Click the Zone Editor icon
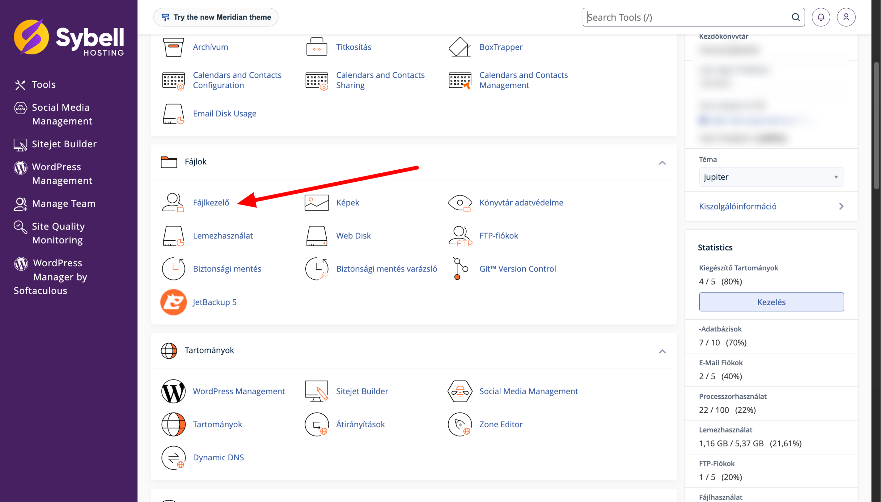The height and width of the screenshot is (502, 881). 460,425
